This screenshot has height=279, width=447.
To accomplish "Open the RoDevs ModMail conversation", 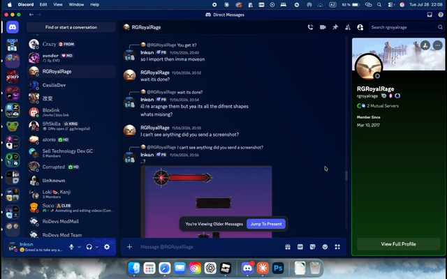I will click(x=71, y=222).
